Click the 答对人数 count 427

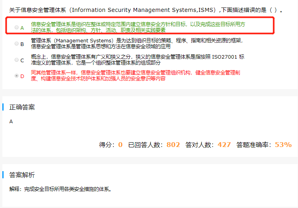(224, 145)
